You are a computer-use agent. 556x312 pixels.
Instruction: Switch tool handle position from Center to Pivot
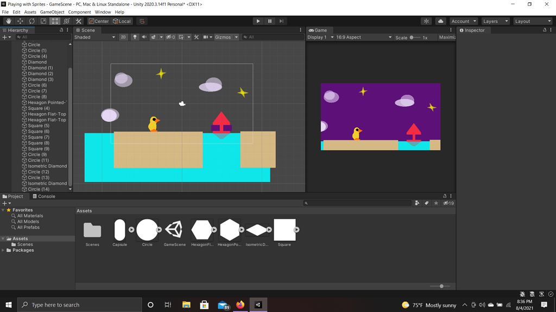(x=99, y=21)
